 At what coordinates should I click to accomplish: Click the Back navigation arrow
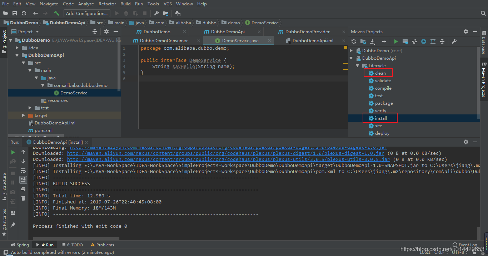tap(35, 13)
